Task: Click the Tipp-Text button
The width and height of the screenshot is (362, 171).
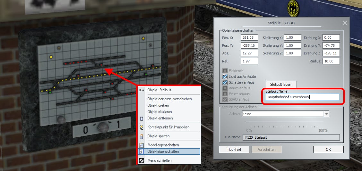Action: [234, 149]
